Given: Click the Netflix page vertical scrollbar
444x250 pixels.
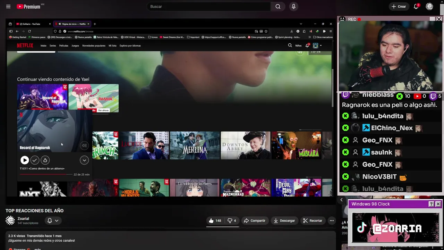Looking at the screenshot, I should (x=332, y=89).
